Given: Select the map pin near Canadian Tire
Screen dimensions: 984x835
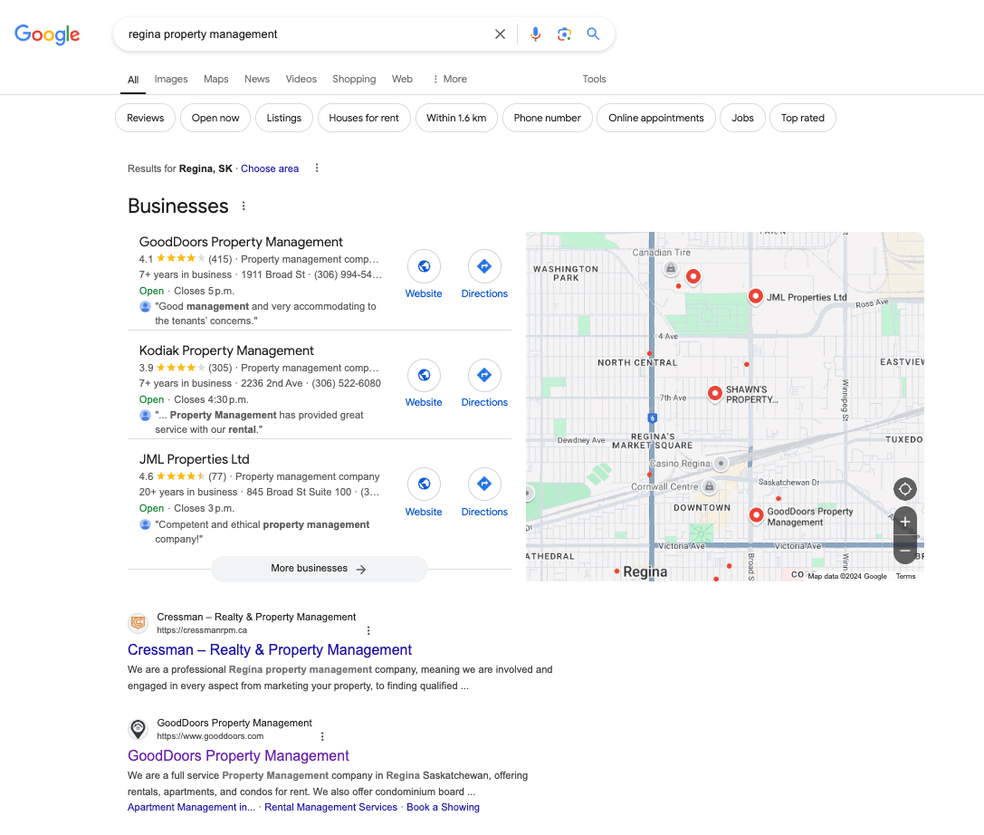Looking at the screenshot, I should 693,277.
